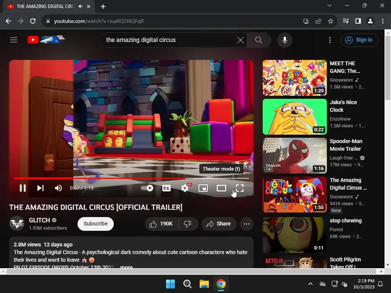Open the 'stop chewing' video thumbnail

coord(294,235)
